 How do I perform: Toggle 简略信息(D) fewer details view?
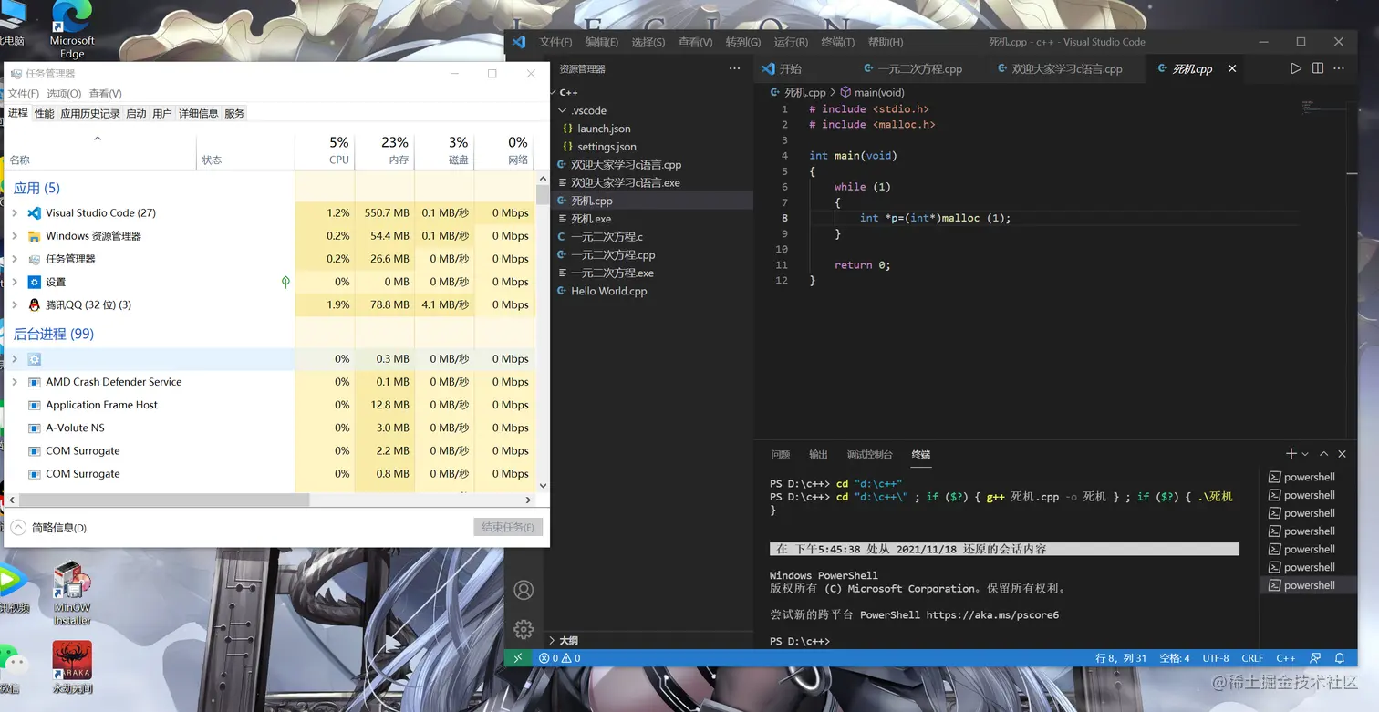tap(48, 528)
